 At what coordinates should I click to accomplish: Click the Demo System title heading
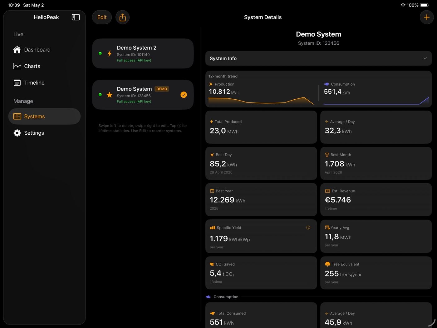(x=318, y=34)
